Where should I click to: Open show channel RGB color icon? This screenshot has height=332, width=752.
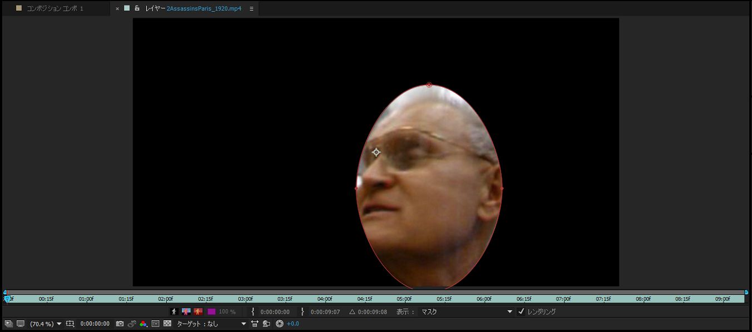pyautogui.click(x=144, y=324)
